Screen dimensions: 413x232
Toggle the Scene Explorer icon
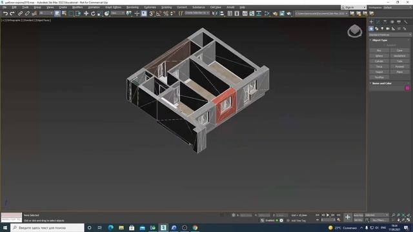230,14
